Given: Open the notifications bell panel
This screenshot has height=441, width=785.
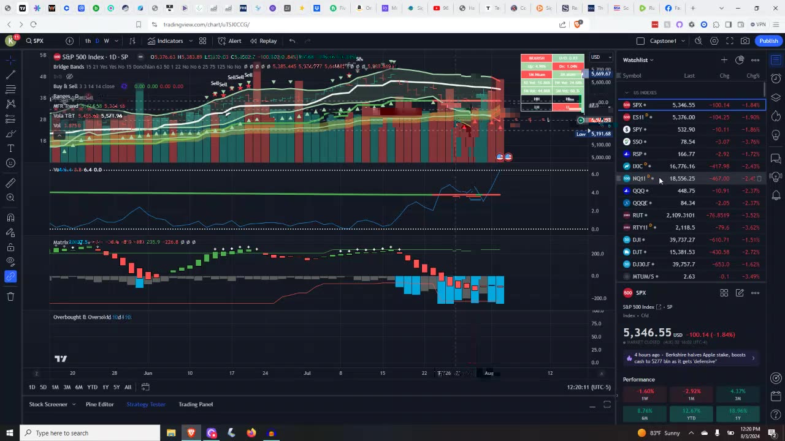Looking at the screenshot, I should pos(776,195).
